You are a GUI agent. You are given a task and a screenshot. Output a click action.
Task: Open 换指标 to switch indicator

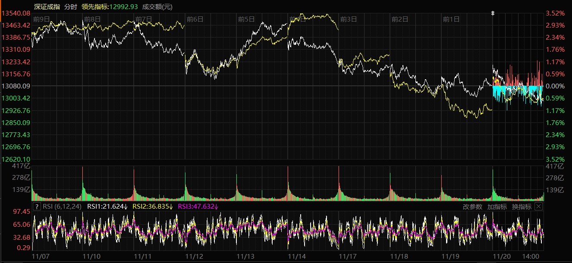click(x=522, y=207)
